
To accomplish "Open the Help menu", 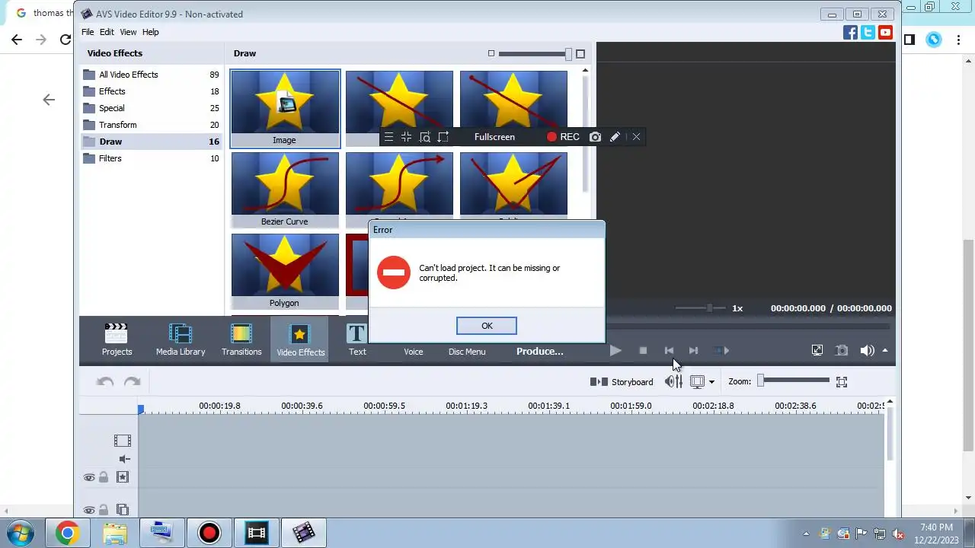I will tap(151, 32).
